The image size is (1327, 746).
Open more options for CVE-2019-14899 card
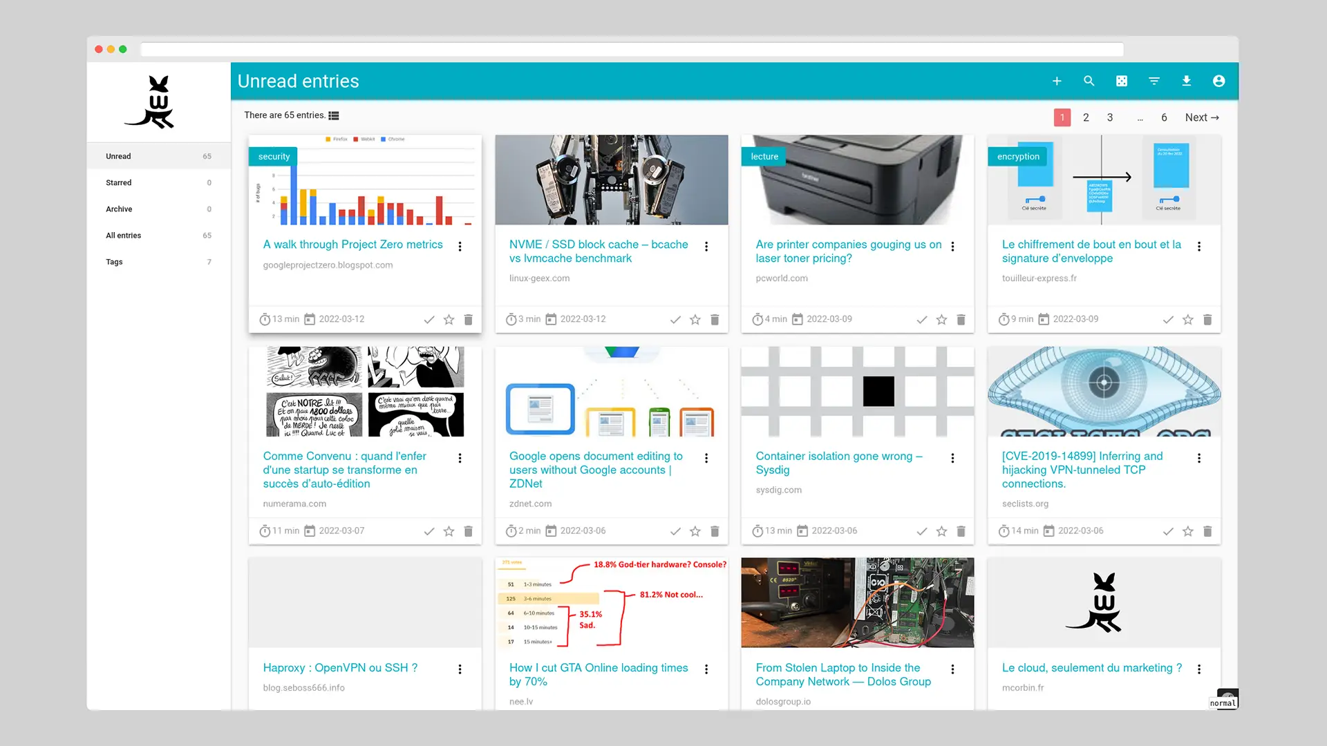1199,458
